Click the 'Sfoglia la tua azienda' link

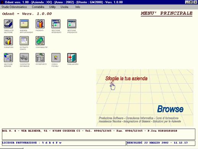coord(126,79)
